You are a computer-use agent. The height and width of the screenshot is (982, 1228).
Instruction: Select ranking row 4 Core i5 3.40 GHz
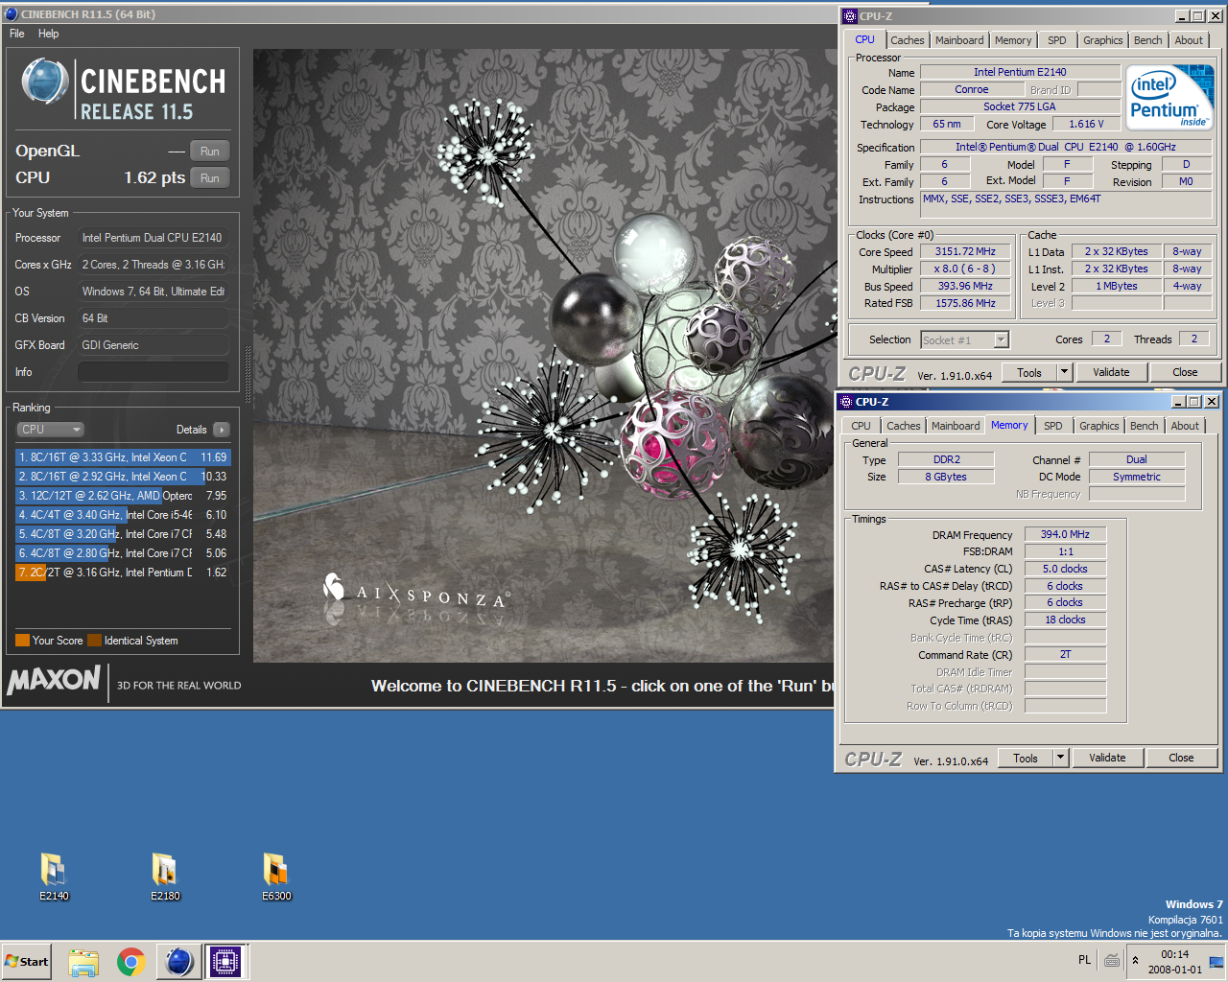[x=123, y=515]
